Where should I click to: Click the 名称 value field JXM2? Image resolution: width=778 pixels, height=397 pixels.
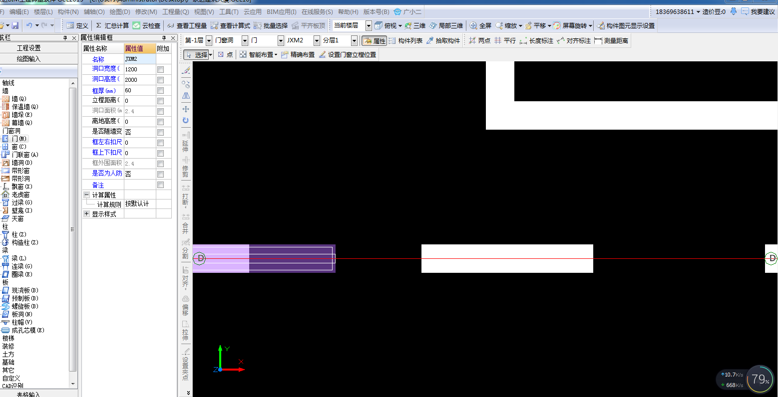click(140, 59)
